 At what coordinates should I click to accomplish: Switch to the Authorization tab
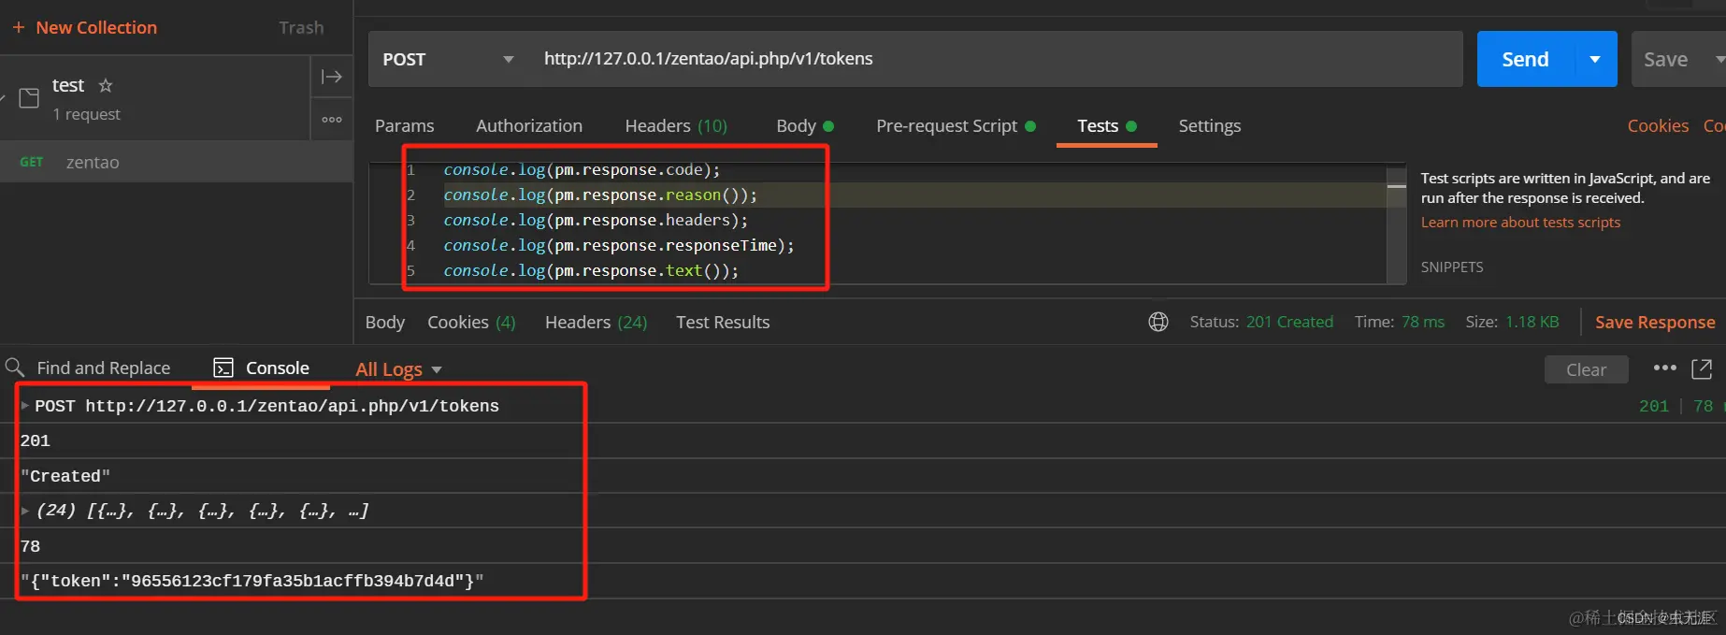coord(529,125)
